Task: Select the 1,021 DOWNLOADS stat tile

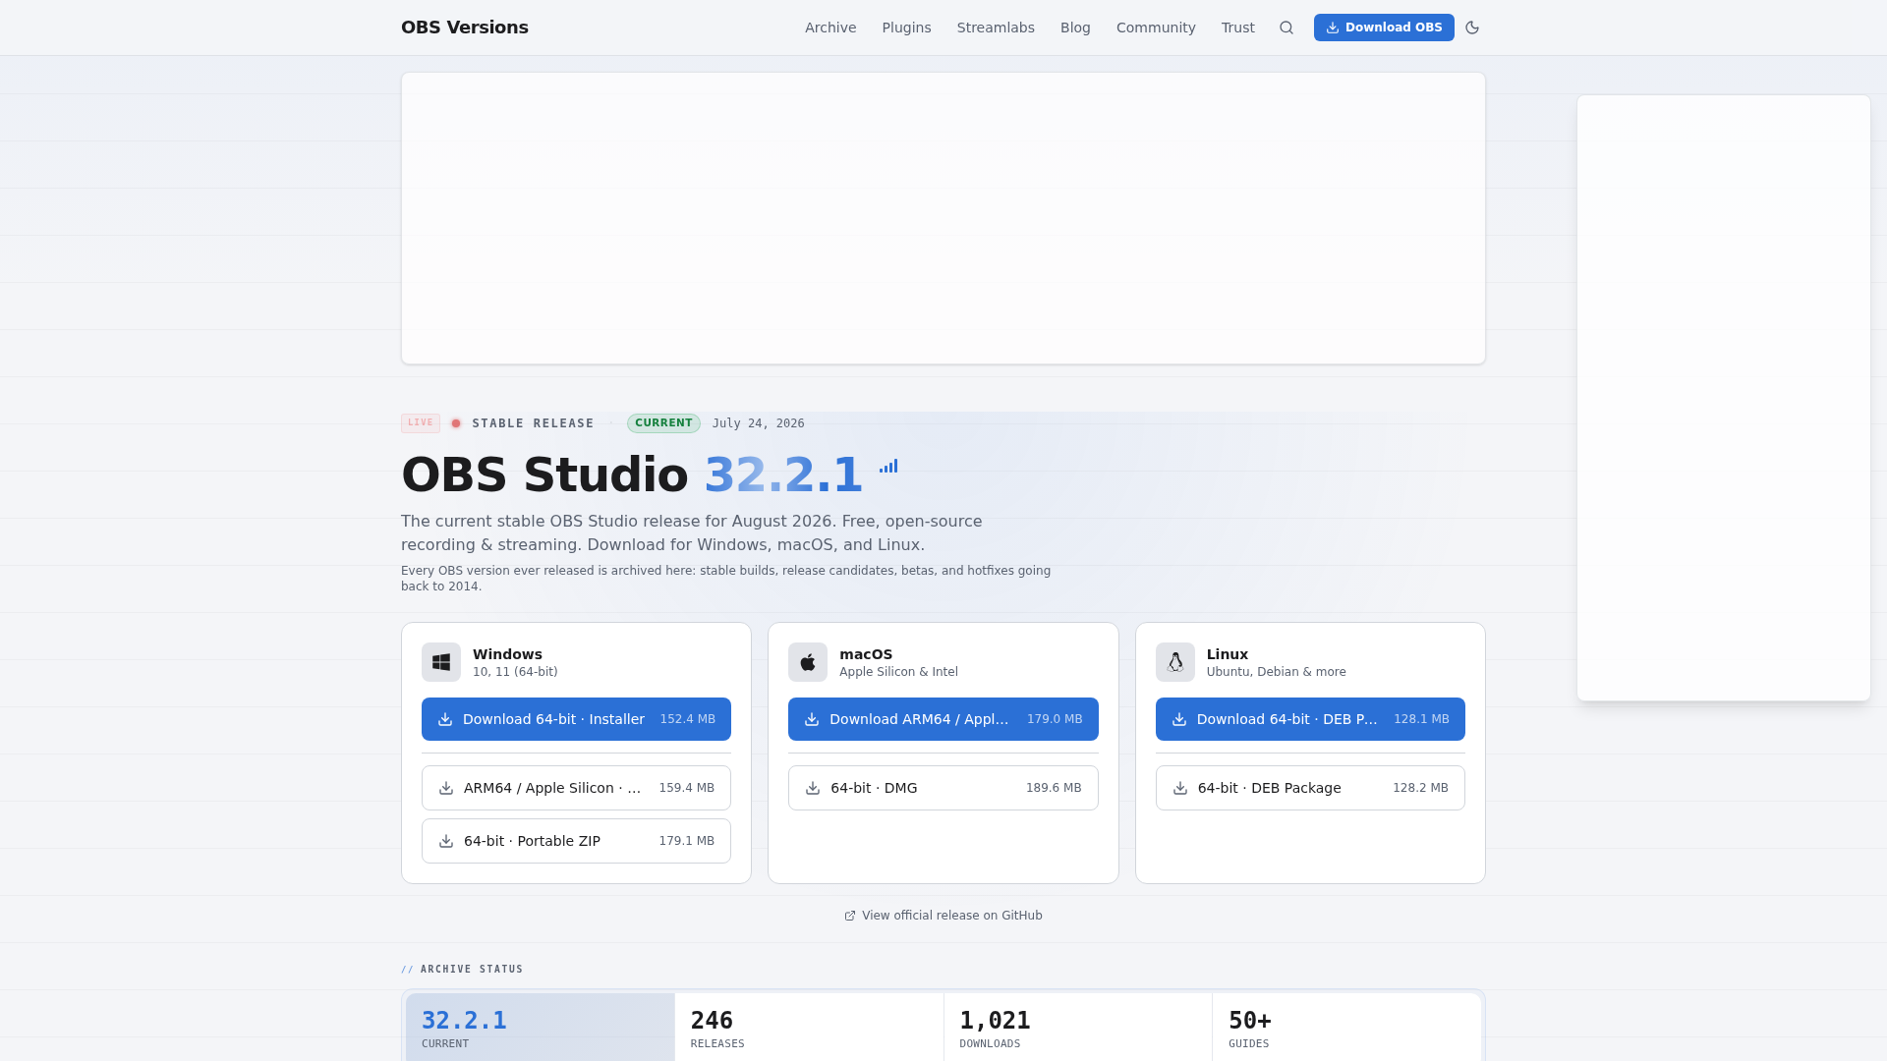Action: click(1078, 1028)
